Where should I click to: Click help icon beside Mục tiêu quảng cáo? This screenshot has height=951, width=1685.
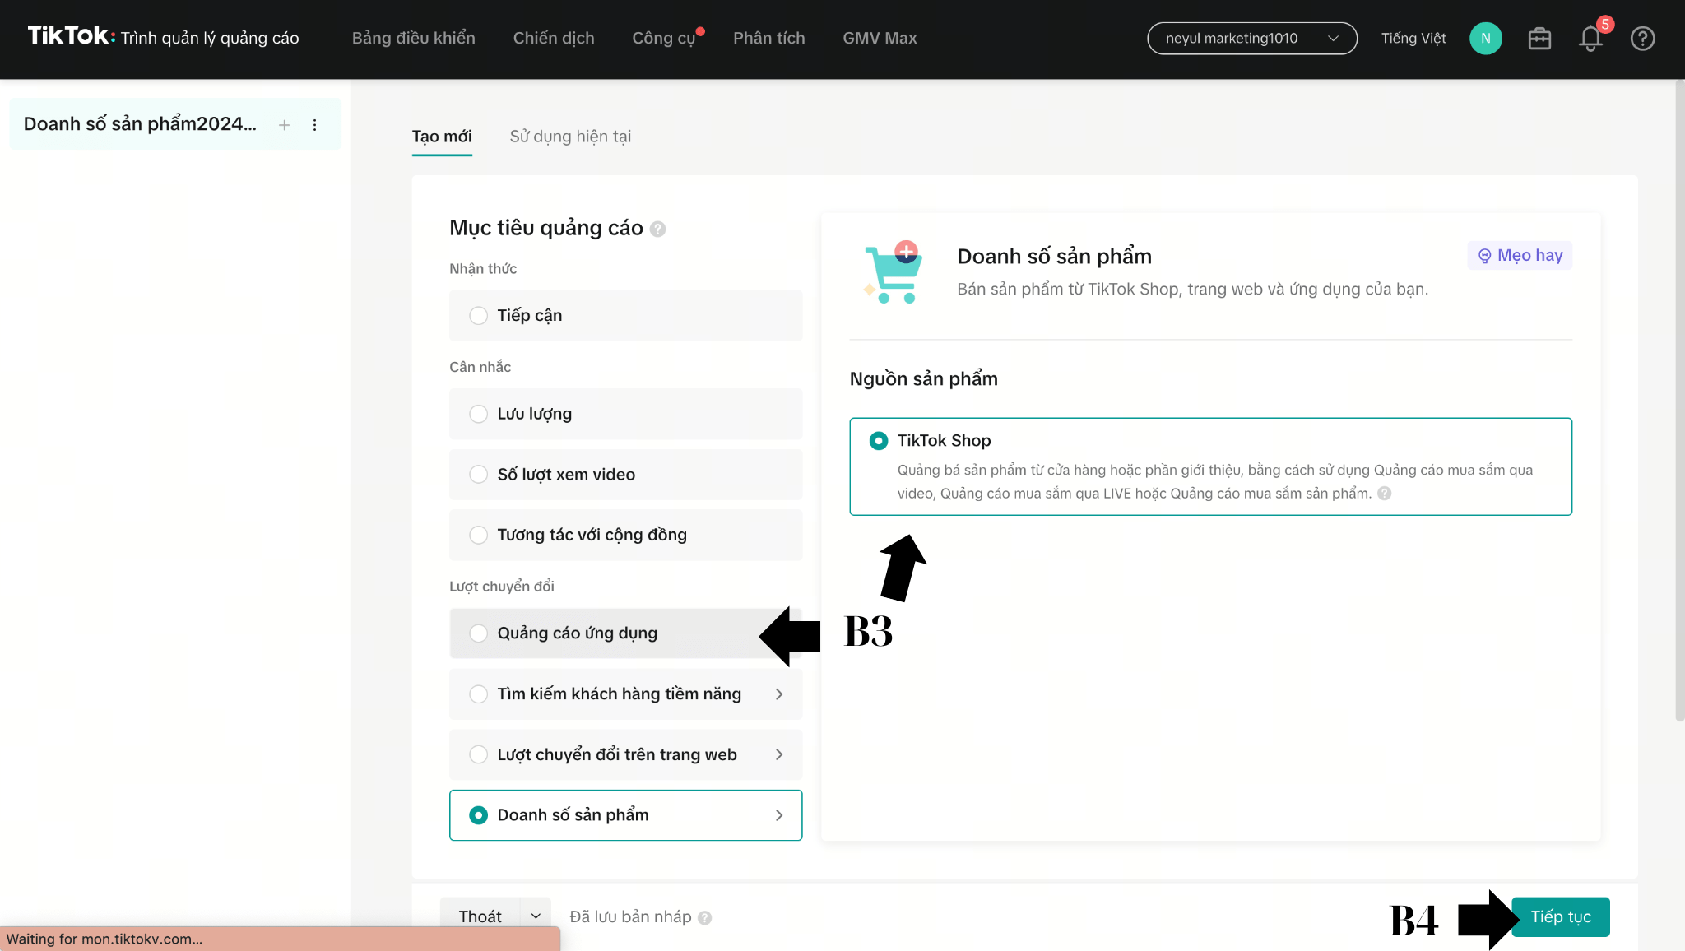click(x=657, y=230)
